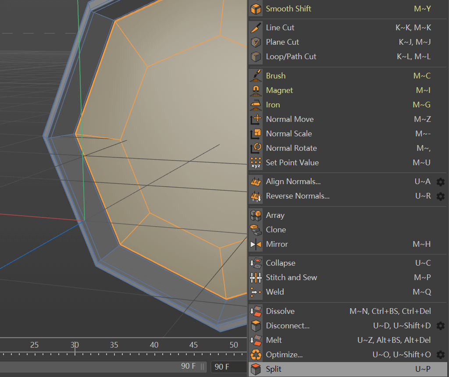Select the Brush tool icon

[256, 76]
